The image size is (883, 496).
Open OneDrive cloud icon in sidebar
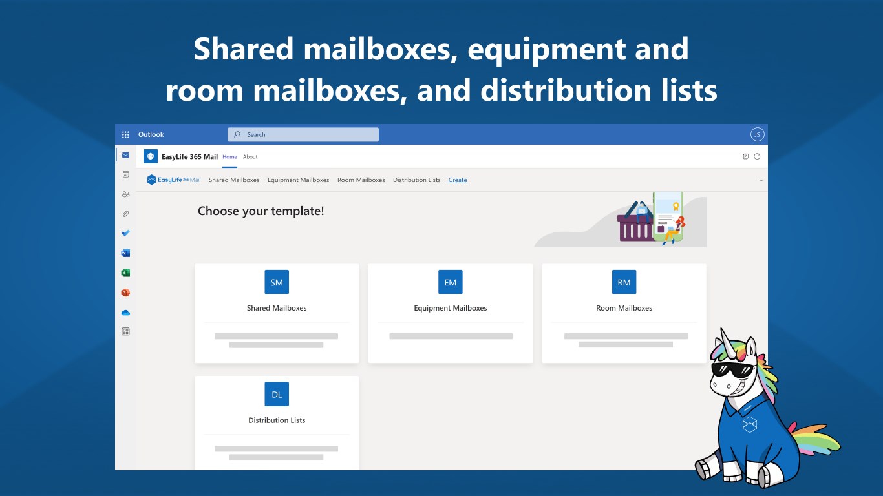[125, 313]
